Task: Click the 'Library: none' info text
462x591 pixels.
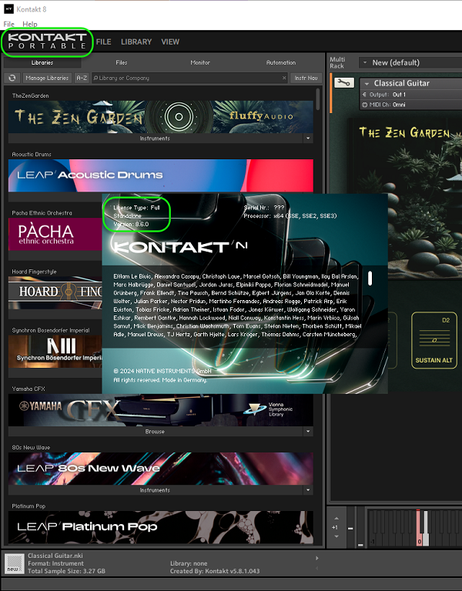Action: 189,563
